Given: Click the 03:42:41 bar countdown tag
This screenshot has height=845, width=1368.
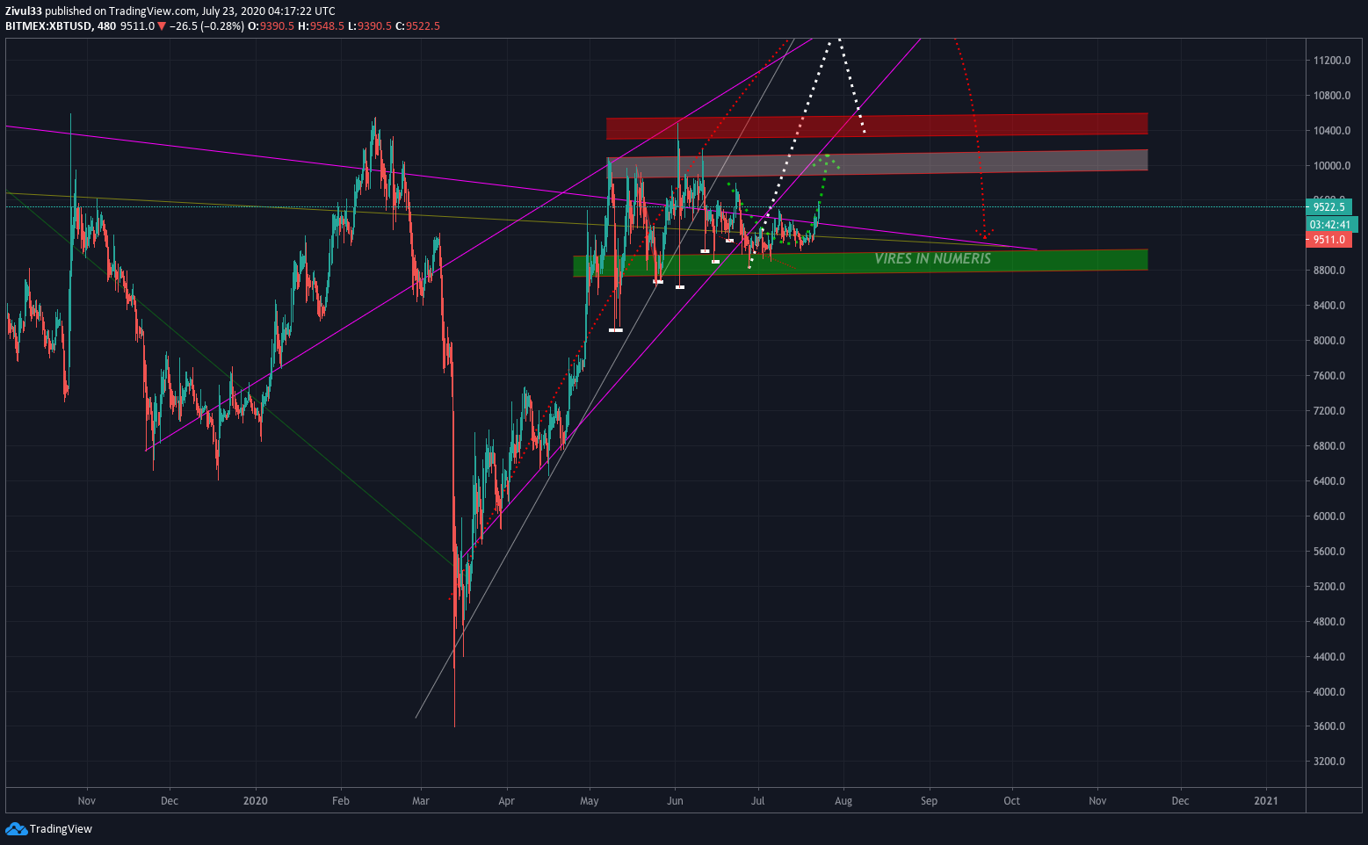Looking at the screenshot, I should pos(1332,224).
